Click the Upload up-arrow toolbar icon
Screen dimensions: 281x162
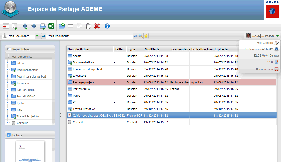pyautogui.click(x=25, y=26)
